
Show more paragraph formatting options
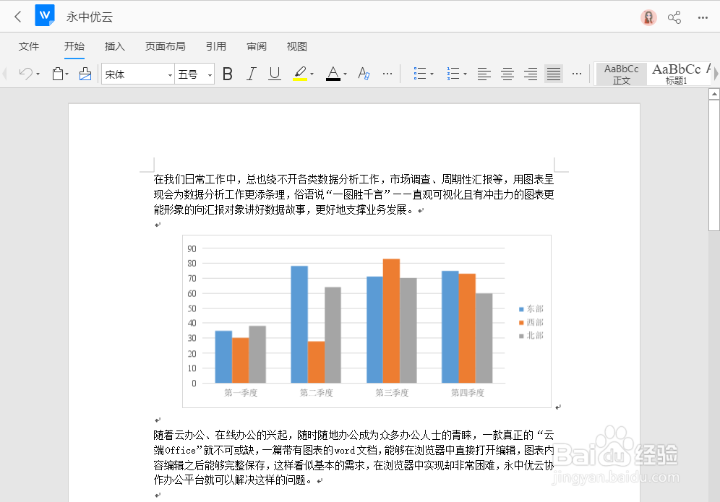[577, 74]
